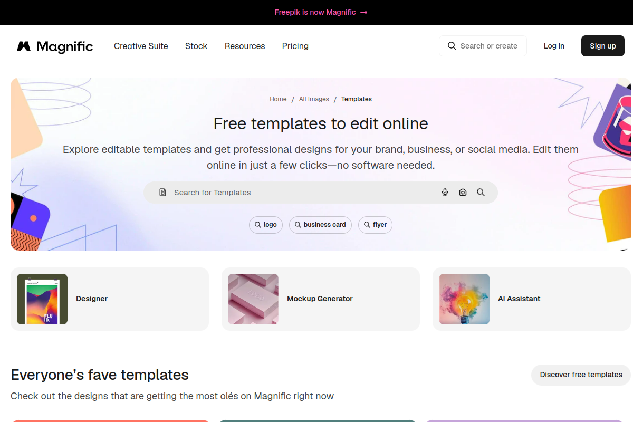The width and height of the screenshot is (633, 422).
Task: Open the Mockup Generator thumbnail image
Action: 253,299
